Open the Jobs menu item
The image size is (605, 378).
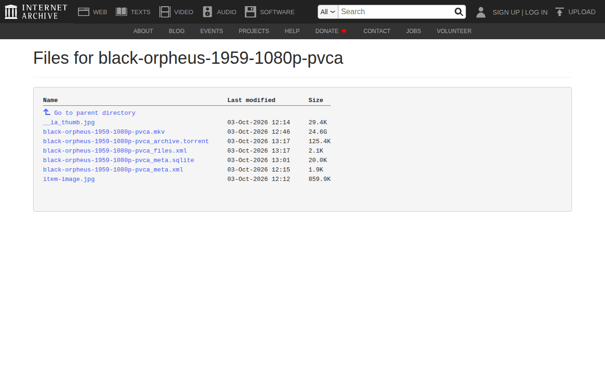point(414,31)
